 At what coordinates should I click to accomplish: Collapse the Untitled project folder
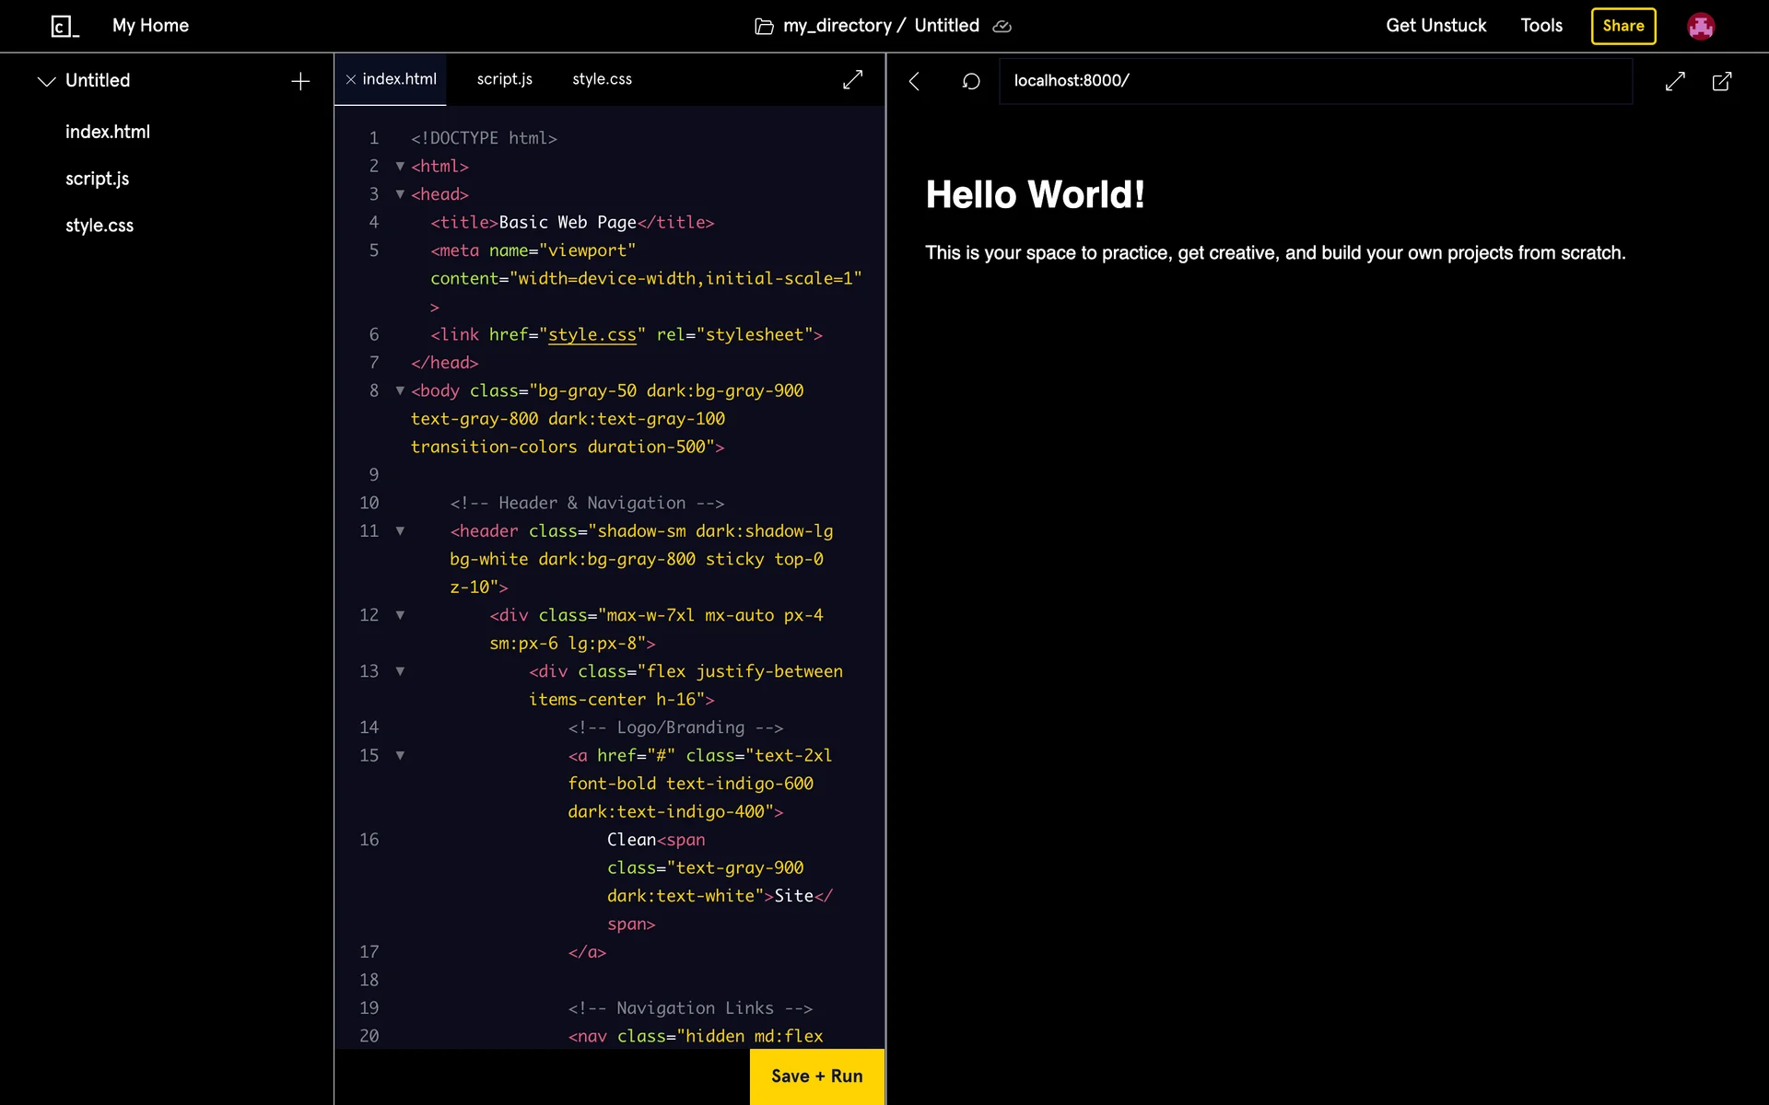[x=46, y=81]
